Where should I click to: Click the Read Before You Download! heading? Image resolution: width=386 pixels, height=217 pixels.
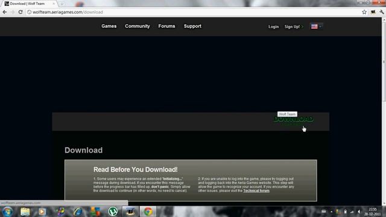click(135, 169)
